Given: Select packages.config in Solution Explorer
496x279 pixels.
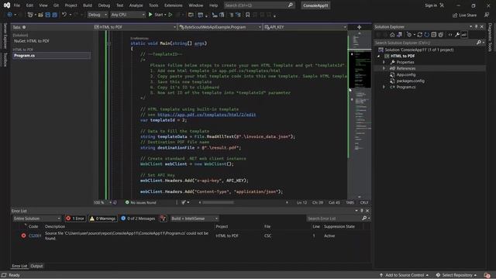Looking at the screenshot, I should [x=410, y=81].
